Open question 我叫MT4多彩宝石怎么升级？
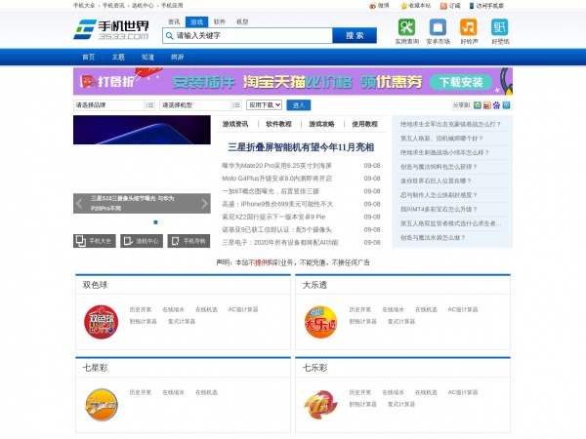The width and height of the screenshot is (586, 439). pyautogui.click(x=439, y=210)
